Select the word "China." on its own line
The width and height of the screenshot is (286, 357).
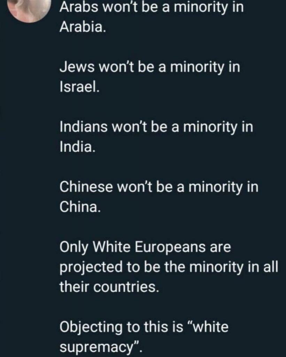(80, 206)
